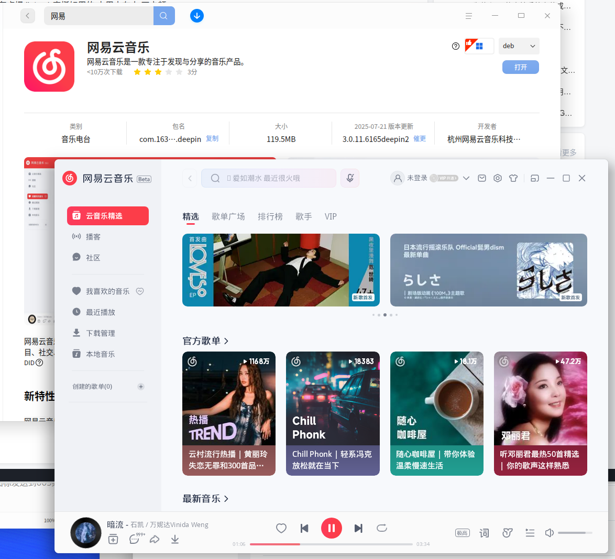615x559 pixels.
Task: Click the help question mark beside deb selector
Action: tap(455, 46)
